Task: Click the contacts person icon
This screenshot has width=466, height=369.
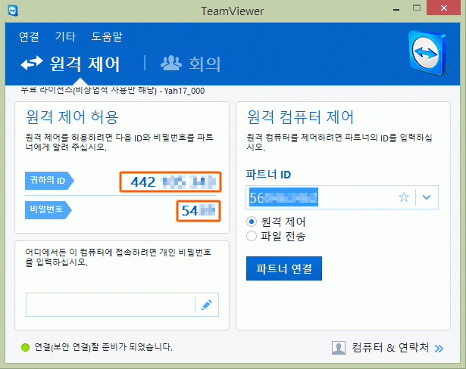Action: coord(339,348)
